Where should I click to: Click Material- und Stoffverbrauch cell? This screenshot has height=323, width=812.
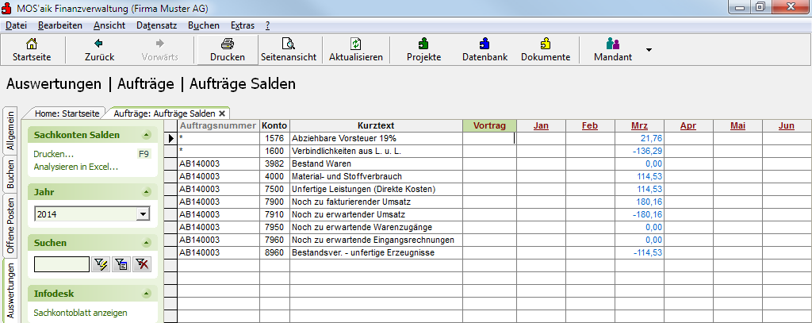coord(376,176)
